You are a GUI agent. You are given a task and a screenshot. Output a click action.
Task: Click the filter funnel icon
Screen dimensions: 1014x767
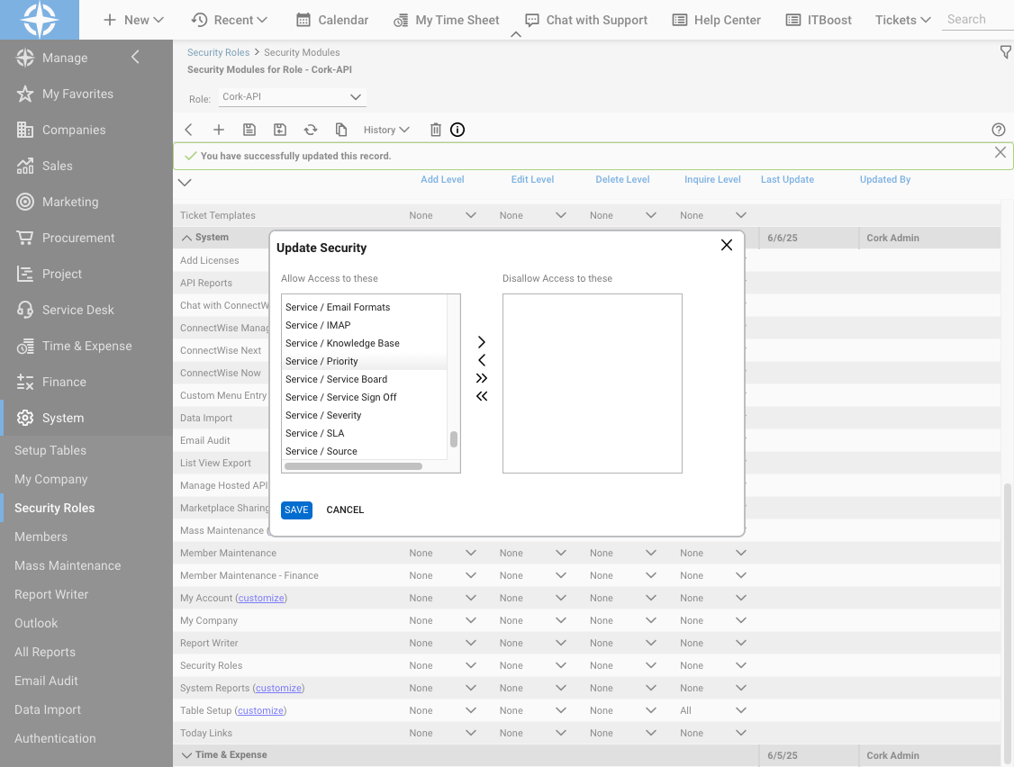tap(1006, 52)
